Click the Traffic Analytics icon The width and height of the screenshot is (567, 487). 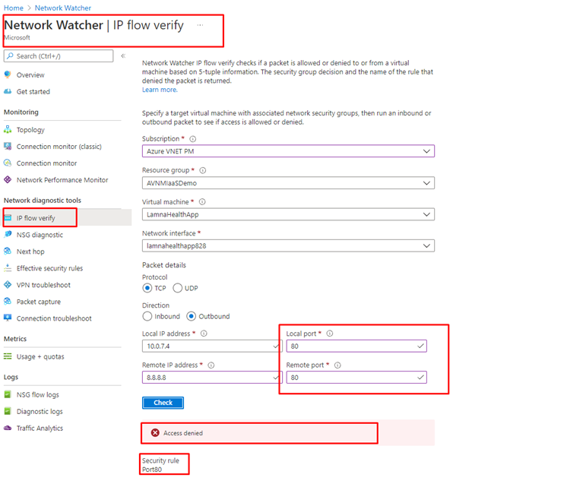tap(8, 428)
